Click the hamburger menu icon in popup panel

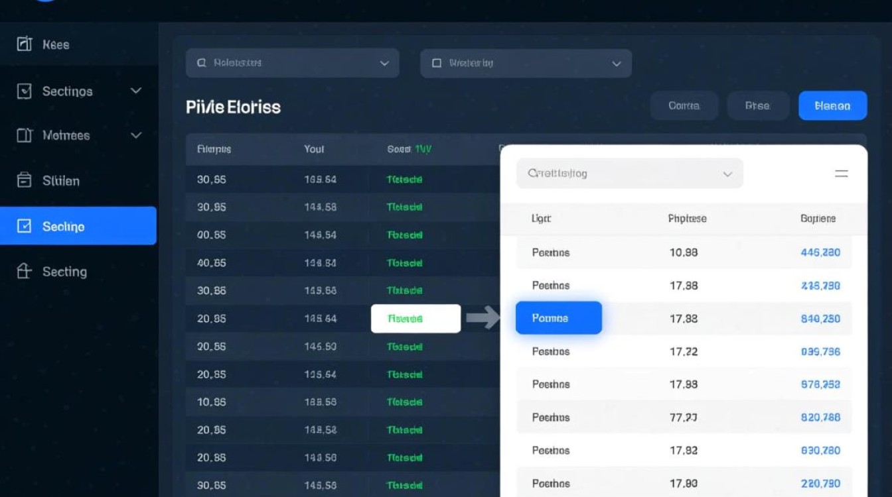[841, 174]
